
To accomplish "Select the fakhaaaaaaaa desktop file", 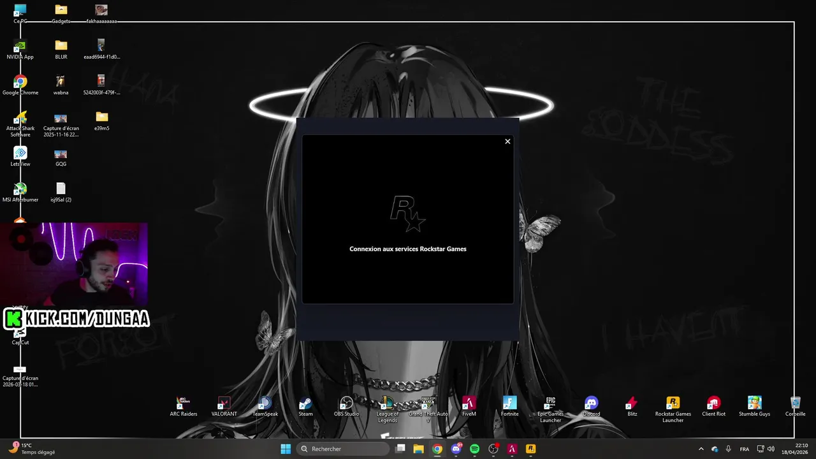I will (x=101, y=14).
